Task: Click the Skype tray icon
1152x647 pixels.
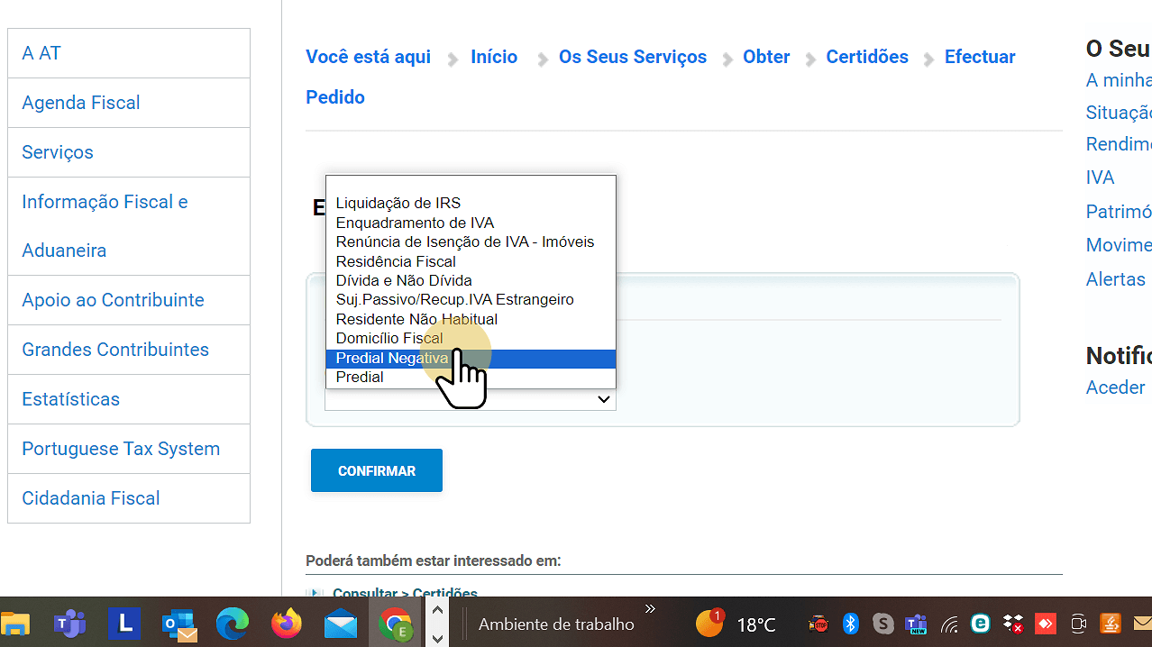Action: click(x=882, y=624)
